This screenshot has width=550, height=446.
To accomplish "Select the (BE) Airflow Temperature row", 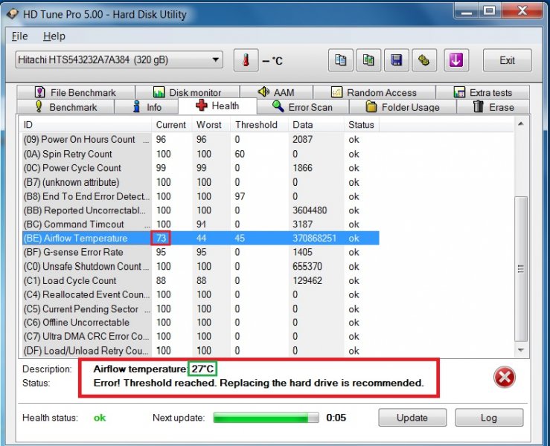I will pyautogui.click(x=201, y=239).
